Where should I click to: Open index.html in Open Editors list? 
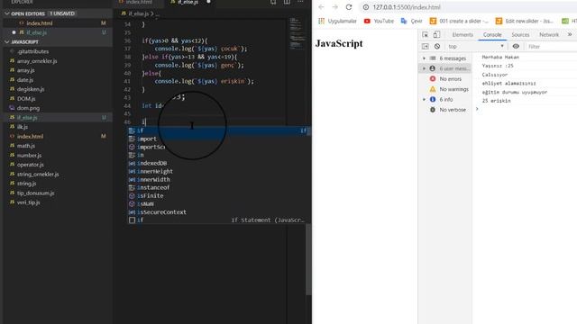click(40, 23)
